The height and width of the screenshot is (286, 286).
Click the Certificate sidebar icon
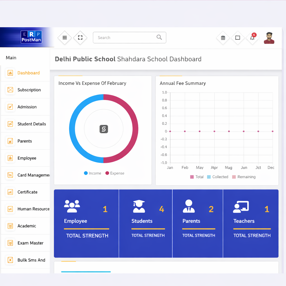(x=10, y=192)
